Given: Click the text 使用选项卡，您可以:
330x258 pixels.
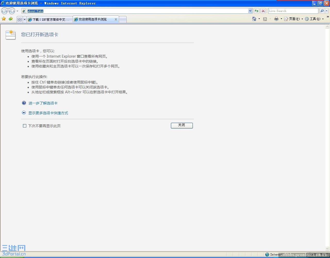Looking at the screenshot, I should point(38,51).
